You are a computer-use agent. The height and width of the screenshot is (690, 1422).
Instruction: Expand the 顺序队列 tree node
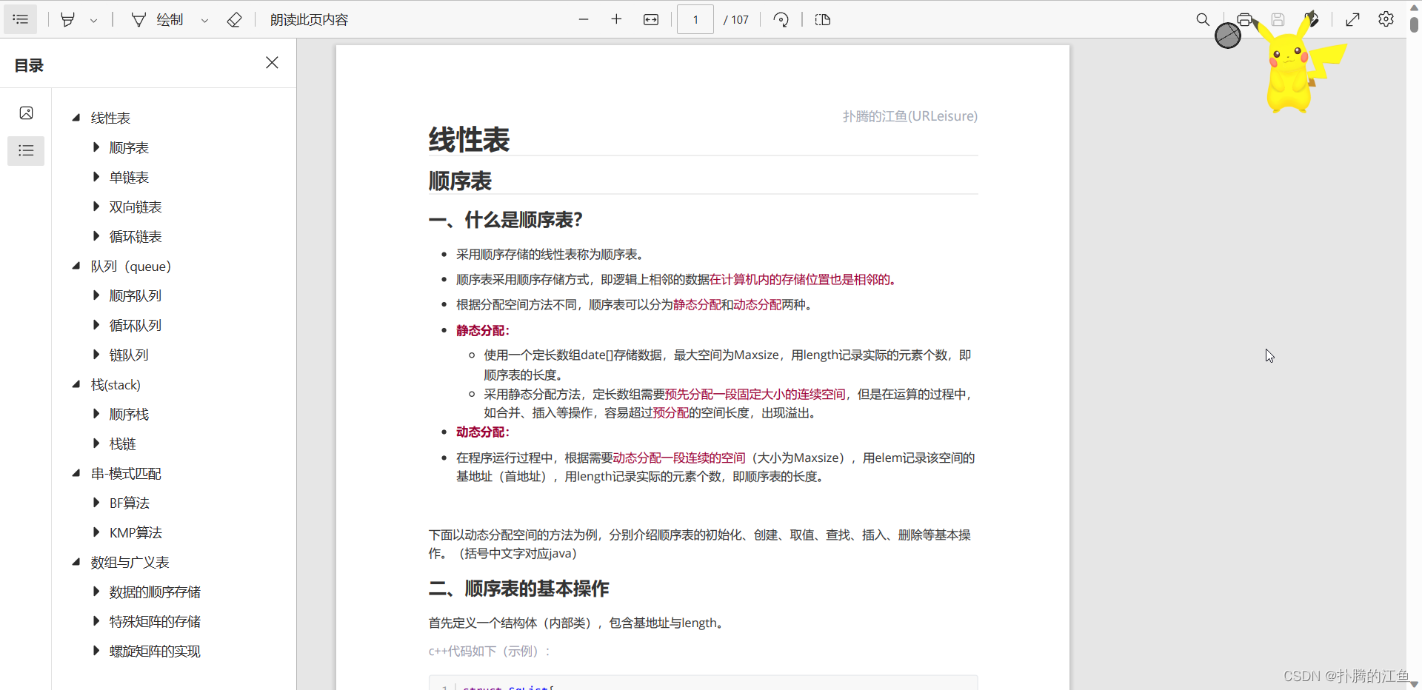click(x=96, y=295)
